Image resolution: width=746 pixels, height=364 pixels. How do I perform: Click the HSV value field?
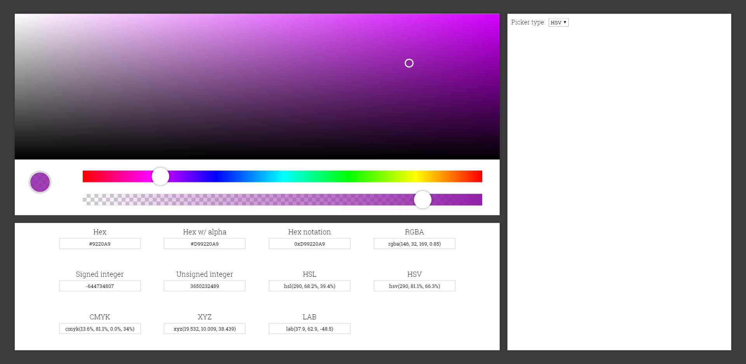(415, 286)
